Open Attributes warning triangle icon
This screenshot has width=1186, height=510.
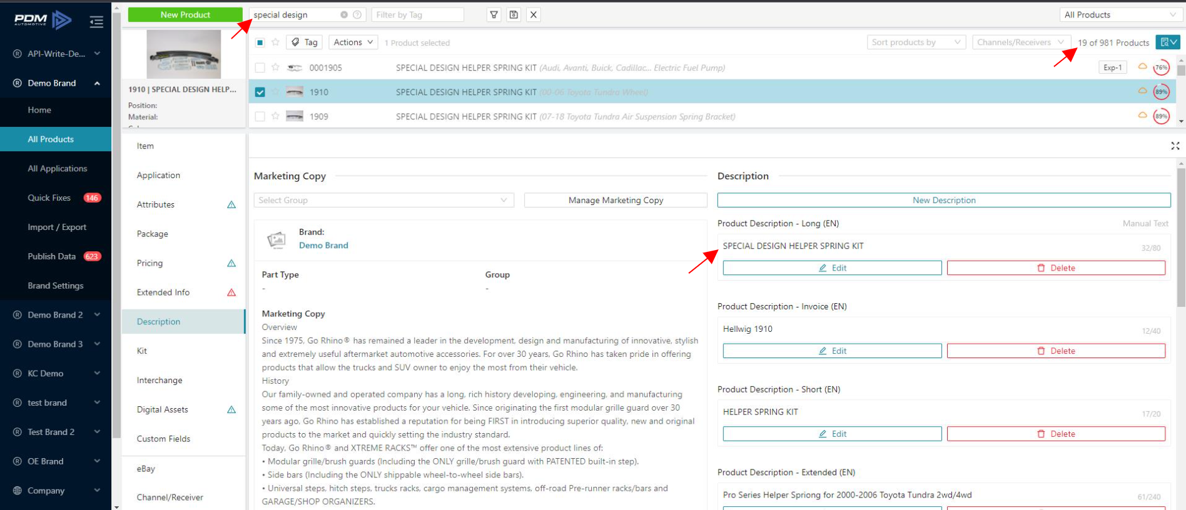pyautogui.click(x=231, y=204)
